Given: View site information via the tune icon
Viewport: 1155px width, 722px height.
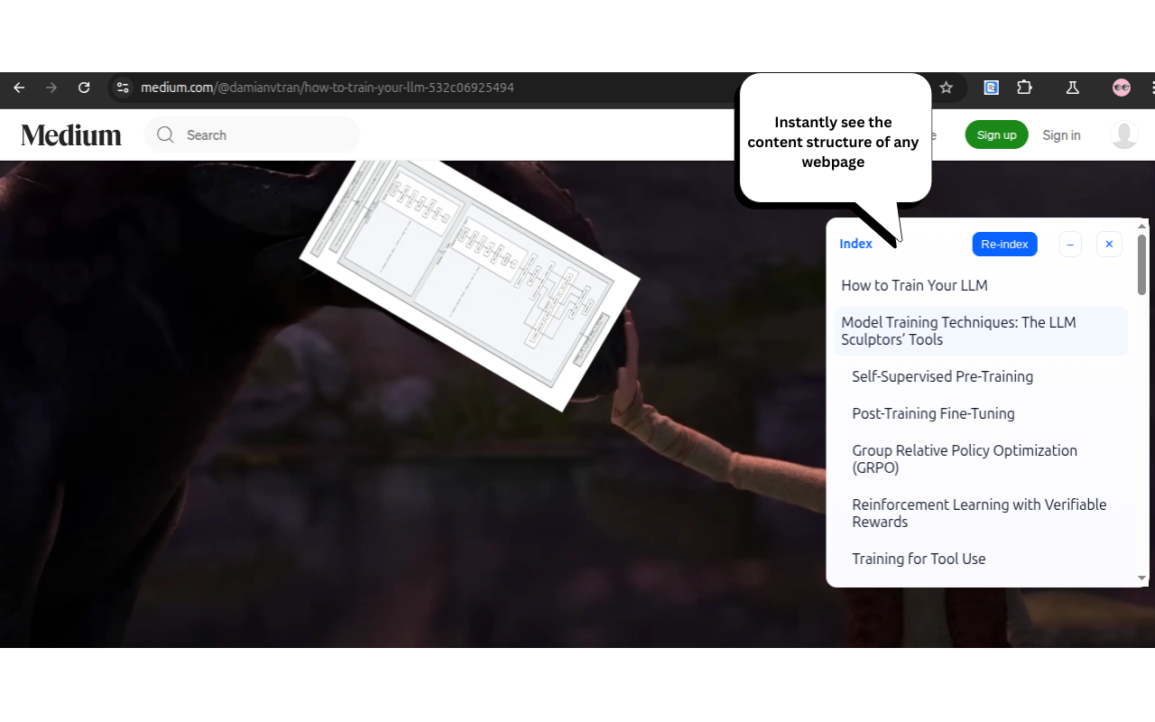Looking at the screenshot, I should [122, 88].
